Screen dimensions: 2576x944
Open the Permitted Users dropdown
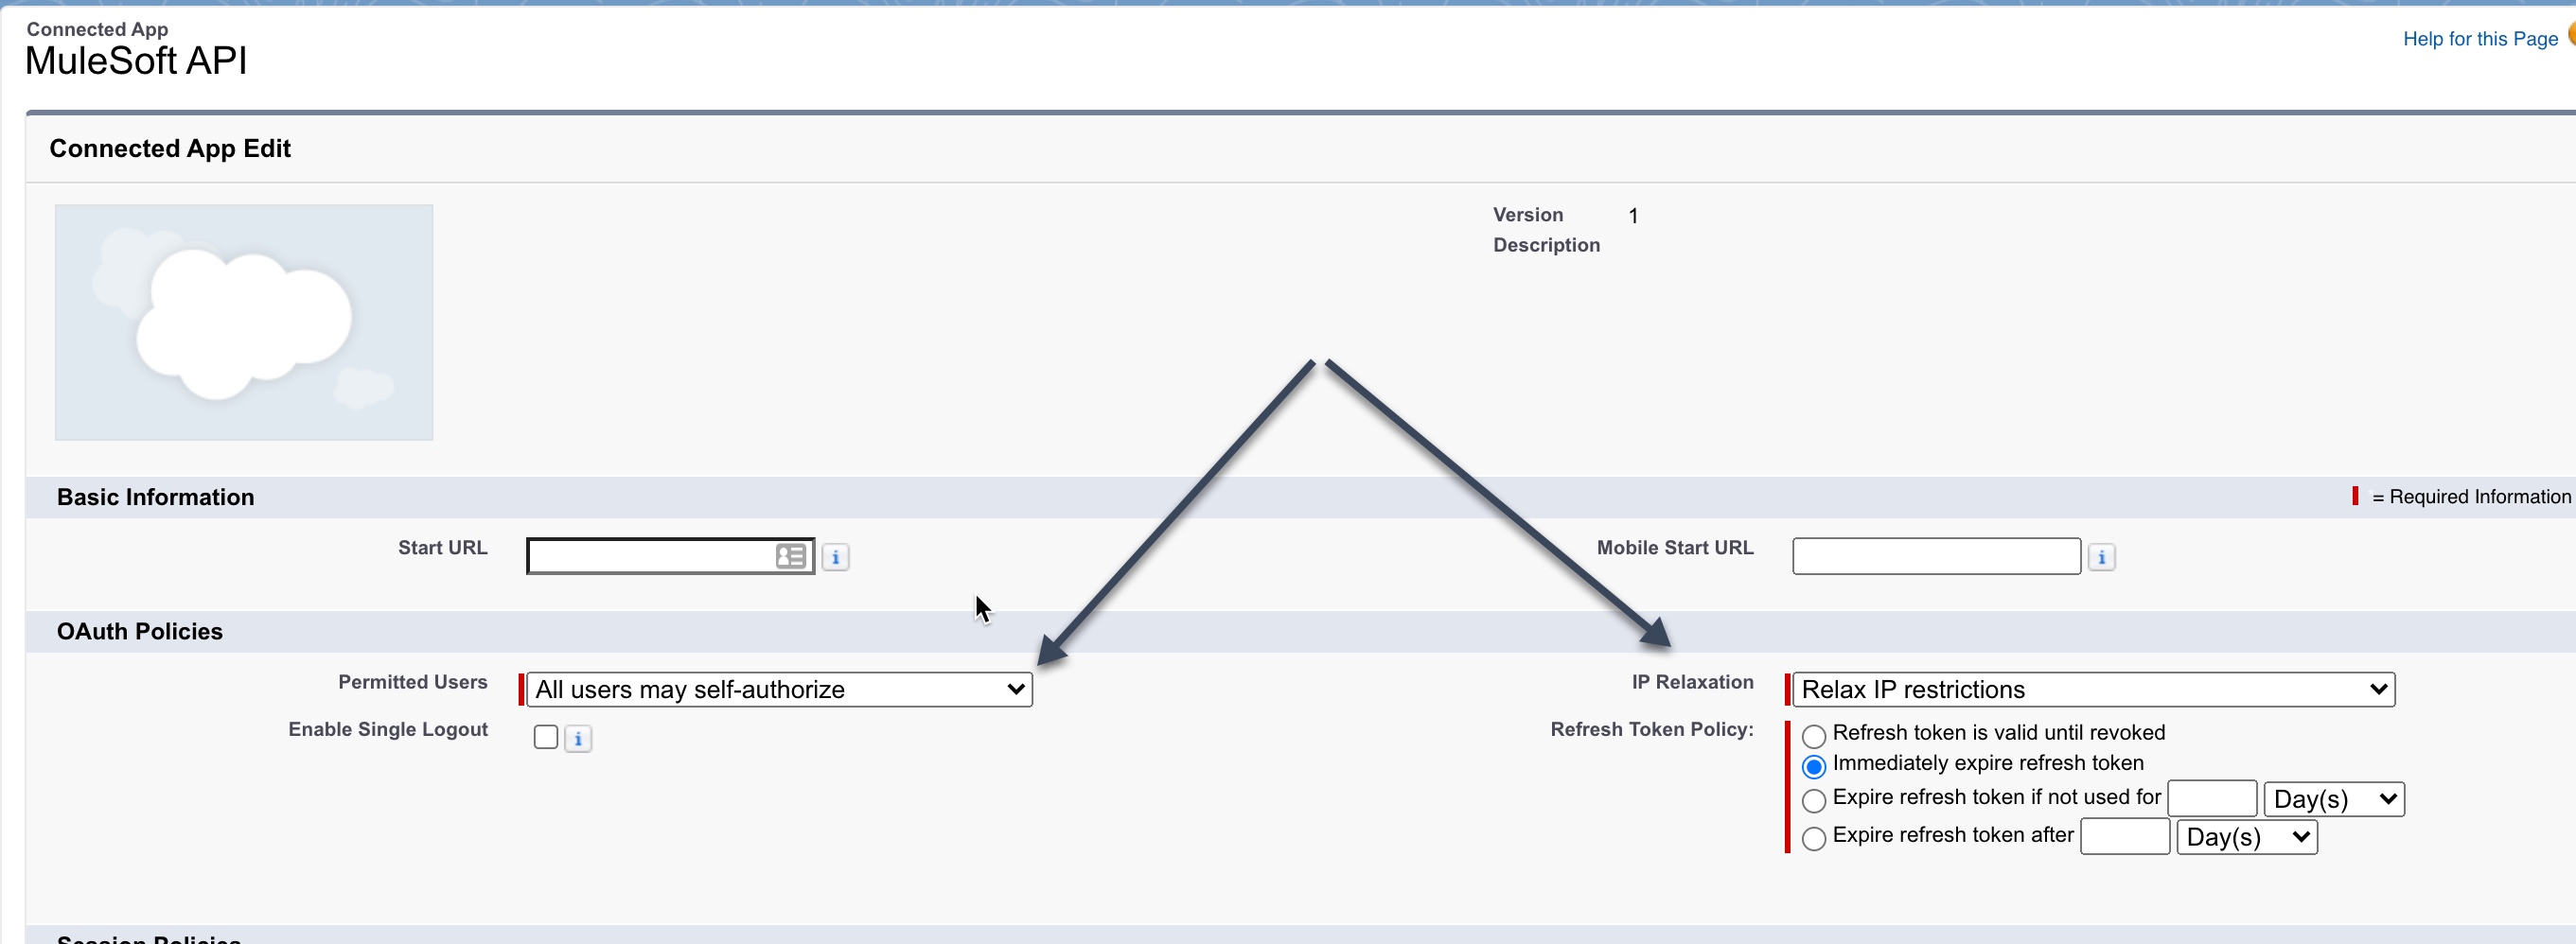(779, 689)
